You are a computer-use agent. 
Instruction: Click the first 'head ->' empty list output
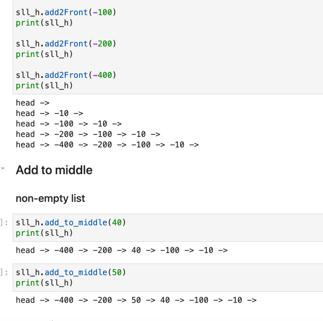(32, 103)
